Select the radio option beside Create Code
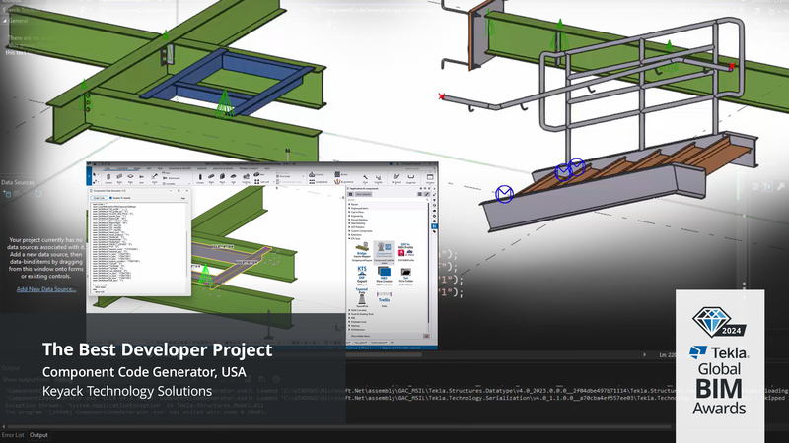789x443 pixels. [x=110, y=198]
